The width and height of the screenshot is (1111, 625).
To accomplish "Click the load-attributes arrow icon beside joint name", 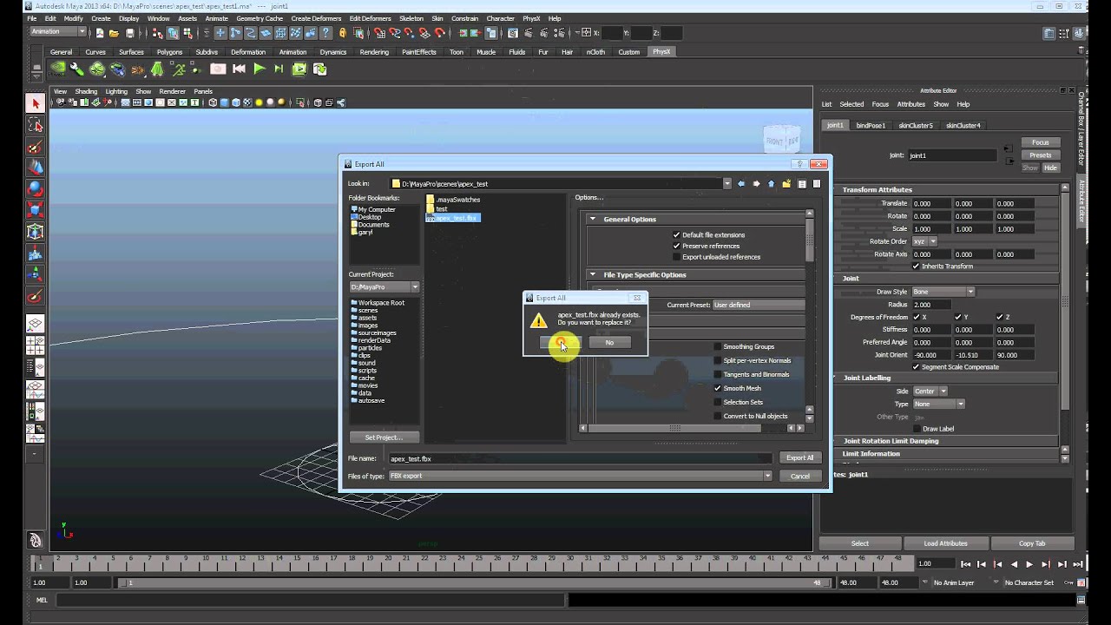I will (x=1008, y=149).
